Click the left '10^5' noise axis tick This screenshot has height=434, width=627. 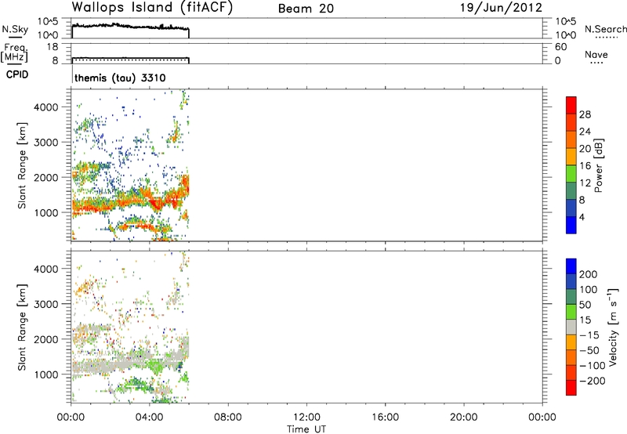[x=48, y=22]
